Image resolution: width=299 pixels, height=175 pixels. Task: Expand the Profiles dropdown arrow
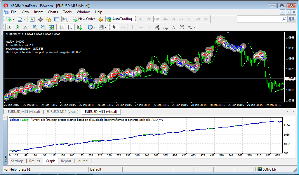(24, 19)
